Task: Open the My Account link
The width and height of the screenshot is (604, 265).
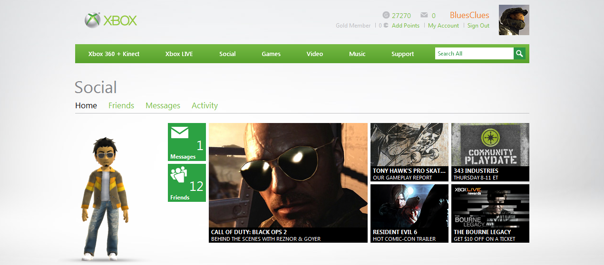Action: [x=443, y=26]
